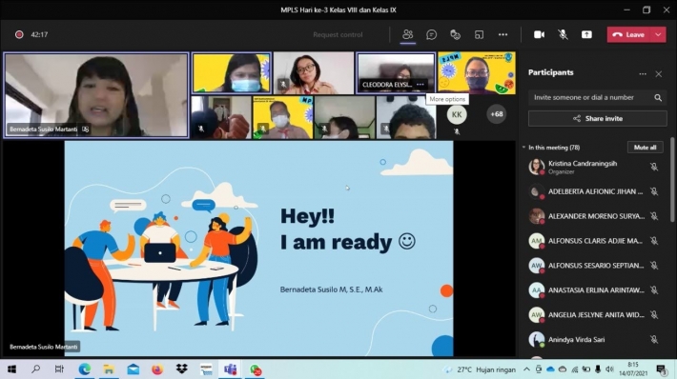Toggle mic icon for ALEXANDER MORENO SURYA
The width and height of the screenshot is (677, 379).
(x=654, y=216)
